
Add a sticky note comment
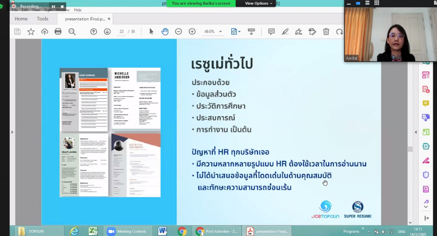pyautogui.click(x=271, y=32)
